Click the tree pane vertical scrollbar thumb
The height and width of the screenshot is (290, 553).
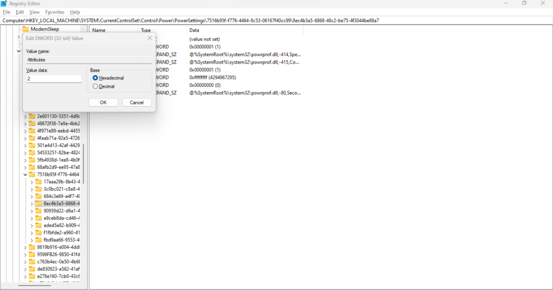pyautogui.click(x=84, y=163)
